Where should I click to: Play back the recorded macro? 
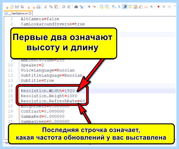point(169,7)
